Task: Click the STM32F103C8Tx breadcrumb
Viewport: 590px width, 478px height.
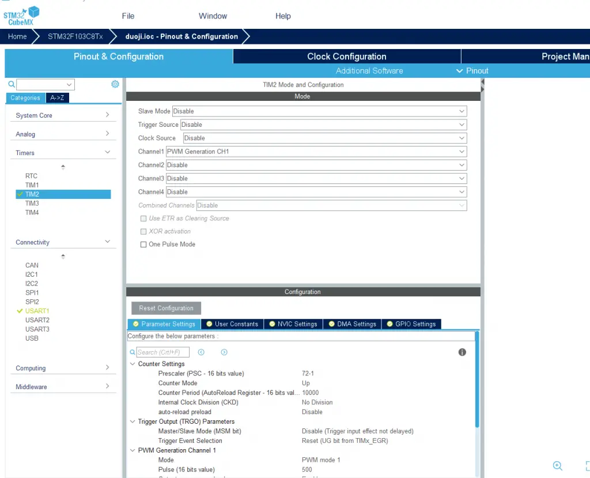Action: point(75,36)
